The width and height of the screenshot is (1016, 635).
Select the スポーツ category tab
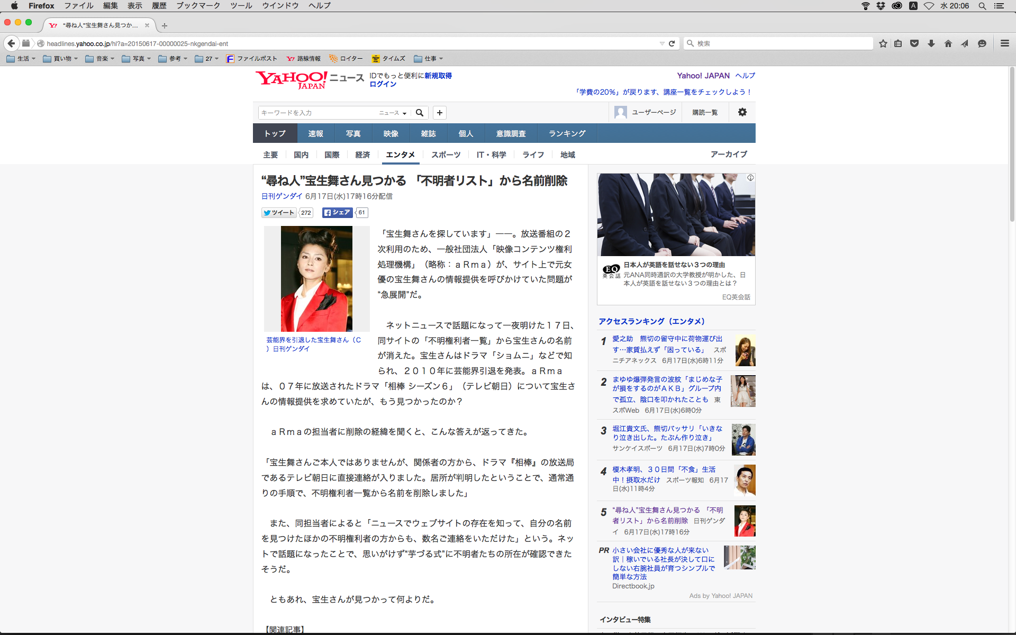[446, 155]
